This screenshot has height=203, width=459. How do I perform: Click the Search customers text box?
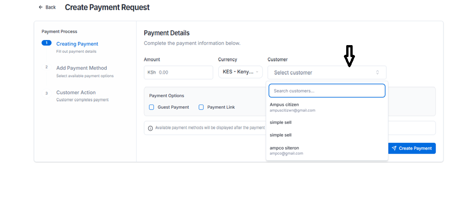click(326, 91)
